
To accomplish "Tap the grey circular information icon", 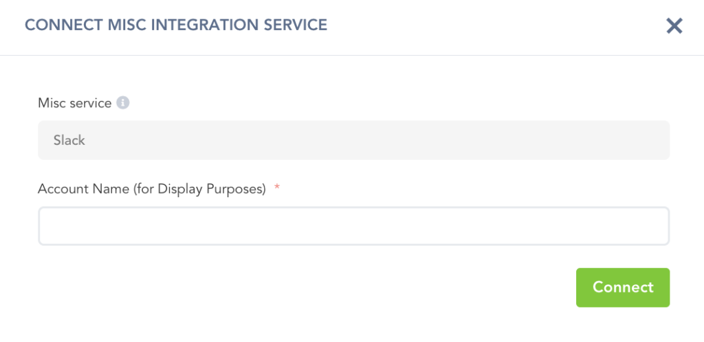I will point(123,103).
